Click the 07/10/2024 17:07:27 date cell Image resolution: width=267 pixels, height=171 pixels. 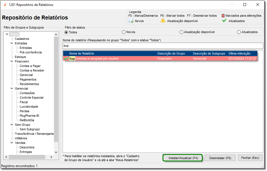click(242, 59)
